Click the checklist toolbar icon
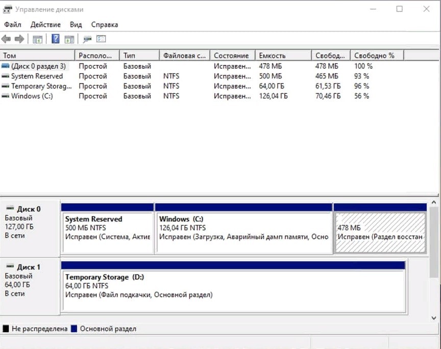The height and width of the screenshot is (349, 441). tap(101, 39)
